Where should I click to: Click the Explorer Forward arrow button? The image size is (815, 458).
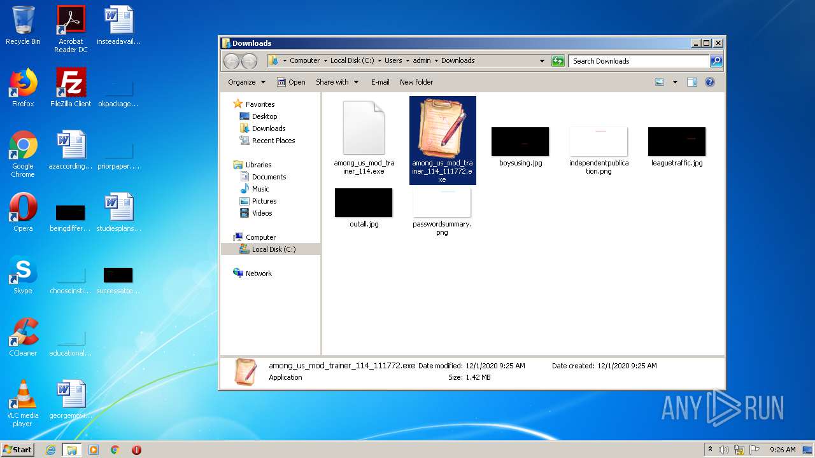pyautogui.click(x=249, y=61)
